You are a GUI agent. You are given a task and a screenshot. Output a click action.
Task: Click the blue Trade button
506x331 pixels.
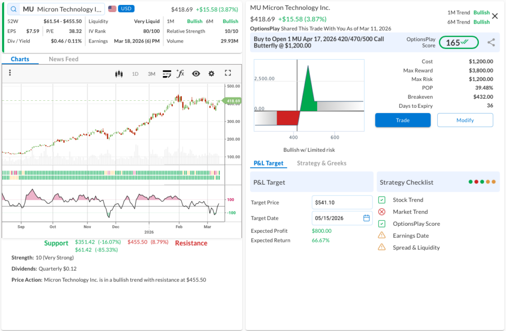pos(402,120)
